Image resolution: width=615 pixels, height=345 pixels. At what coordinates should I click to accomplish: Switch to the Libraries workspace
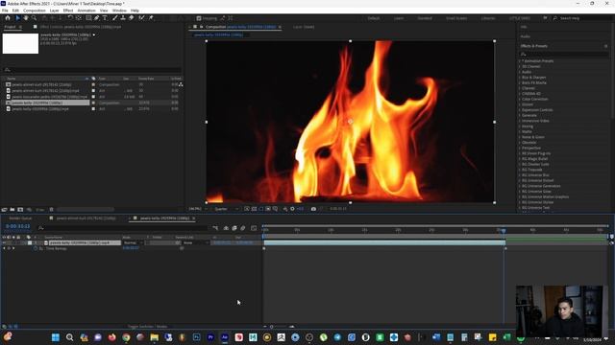coord(488,18)
